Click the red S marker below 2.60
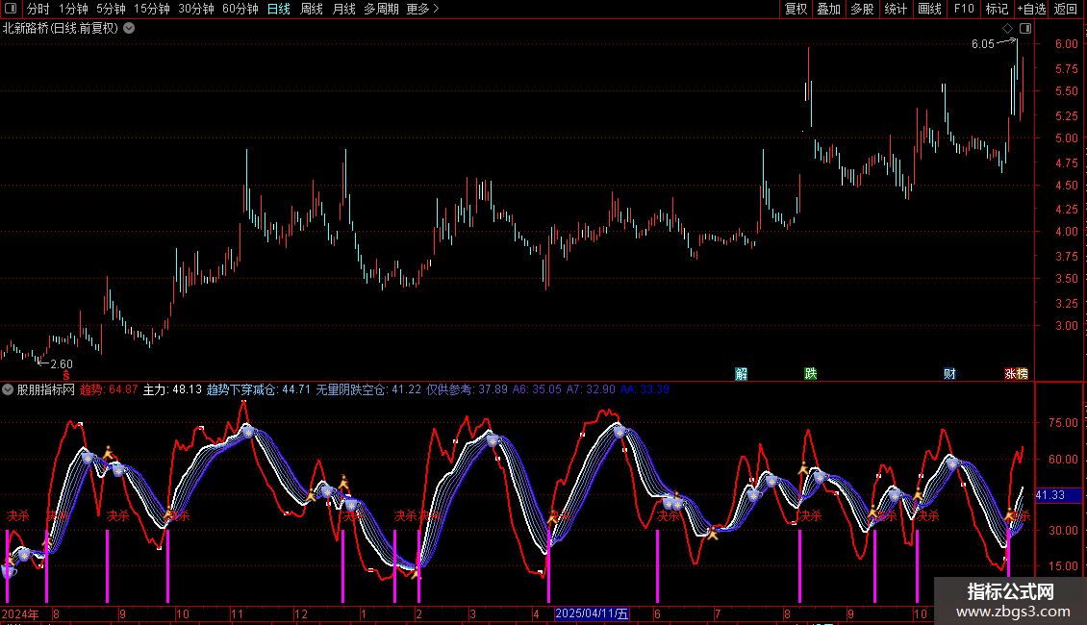This screenshot has height=625, width=1087. pos(66,375)
